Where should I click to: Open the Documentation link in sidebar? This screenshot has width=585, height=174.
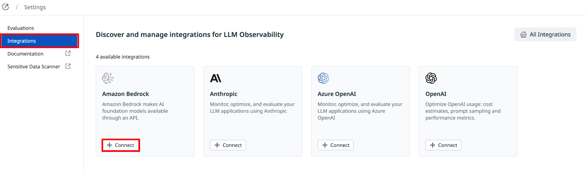point(25,54)
